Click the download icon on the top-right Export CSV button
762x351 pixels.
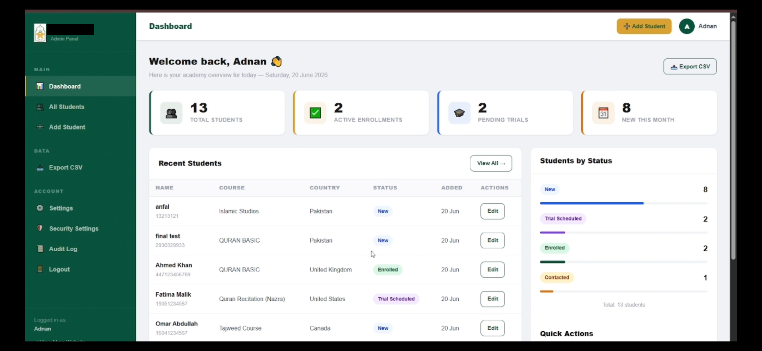click(x=674, y=67)
